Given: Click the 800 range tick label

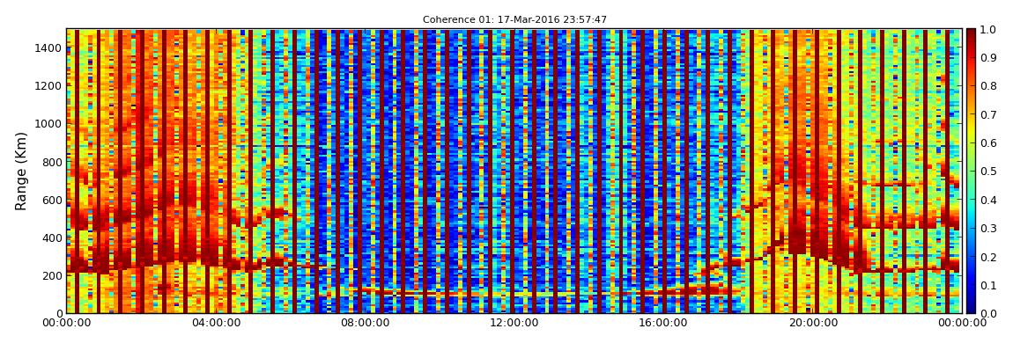Looking at the screenshot, I should coord(53,162).
